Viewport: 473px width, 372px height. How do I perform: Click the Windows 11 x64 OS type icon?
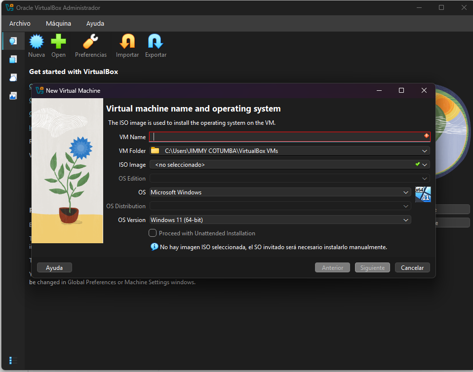click(423, 194)
